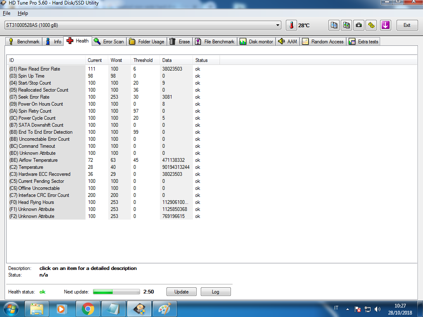
Task: Switch to the Benchmark tab
Action: pyautogui.click(x=24, y=42)
